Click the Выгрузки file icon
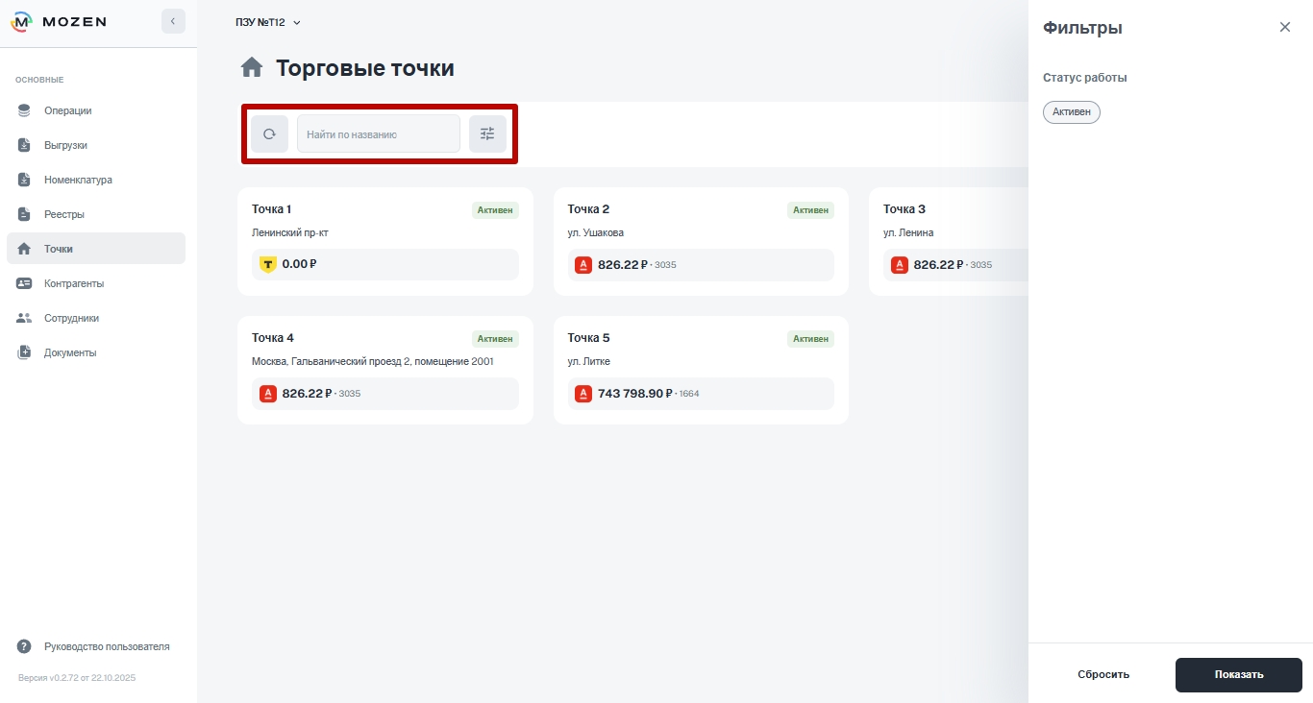 coord(24,145)
